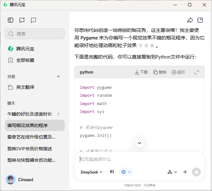Viewport: 212px width, 191px height.
Task: Unpin the 午睡的好处及适宜时长 chat
Action: (58, 114)
